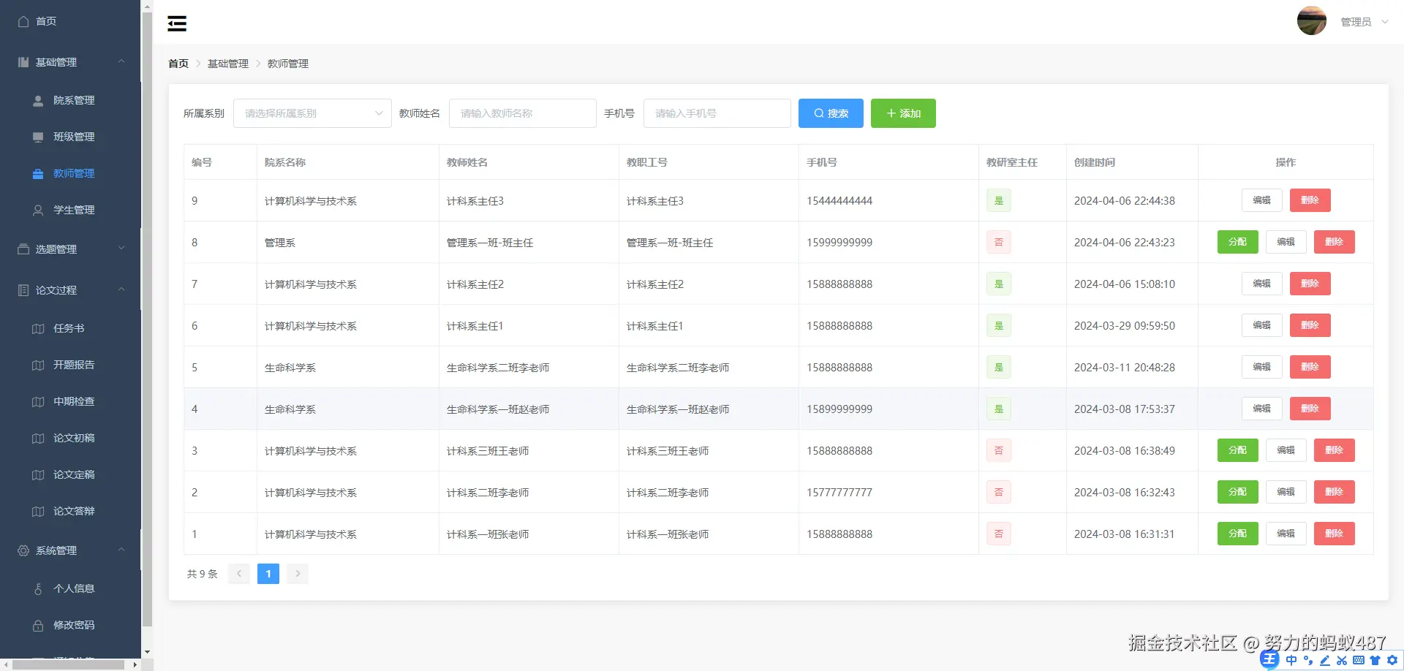Click the 班级管理 monitor icon
This screenshot has height=671, width=1404.
38,137
